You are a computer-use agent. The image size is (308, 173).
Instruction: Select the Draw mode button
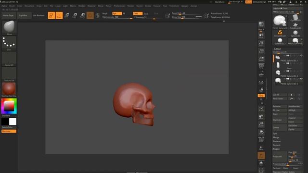click(x=59, y=15)
